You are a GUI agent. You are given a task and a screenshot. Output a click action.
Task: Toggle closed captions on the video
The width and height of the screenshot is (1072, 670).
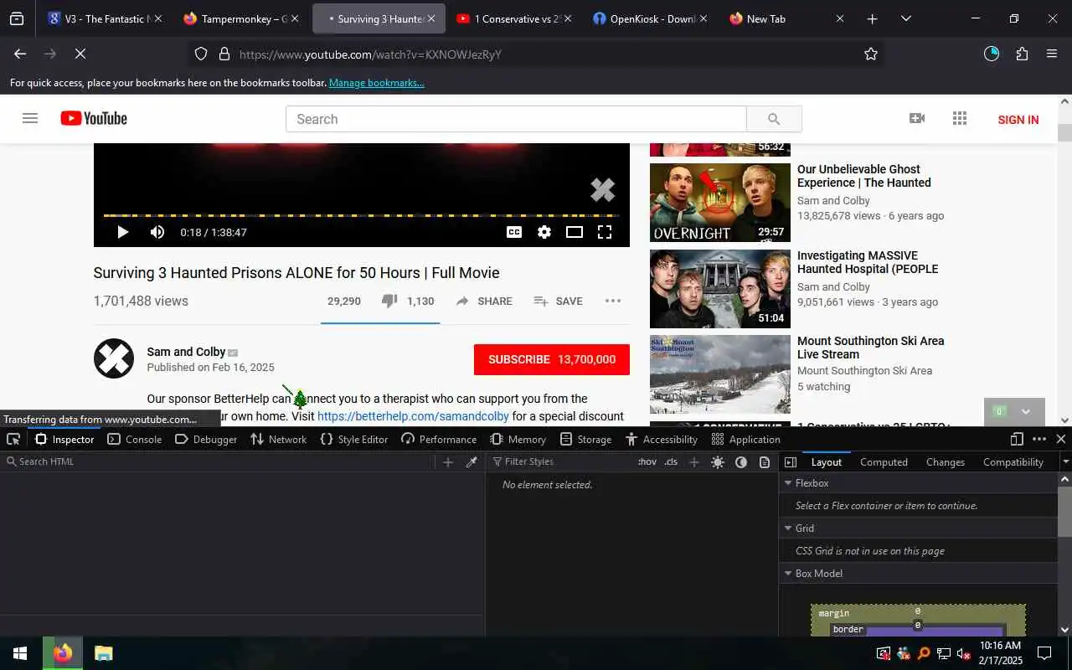514,232
